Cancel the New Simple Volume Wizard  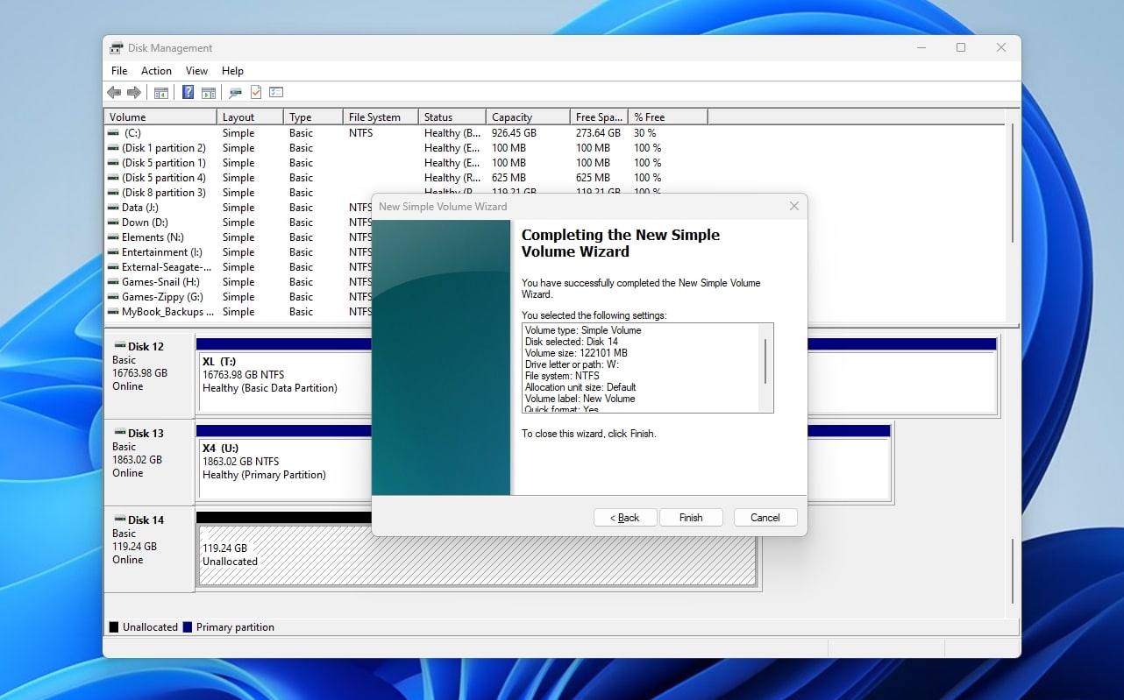pyautogui.click(x=765, y=518)
